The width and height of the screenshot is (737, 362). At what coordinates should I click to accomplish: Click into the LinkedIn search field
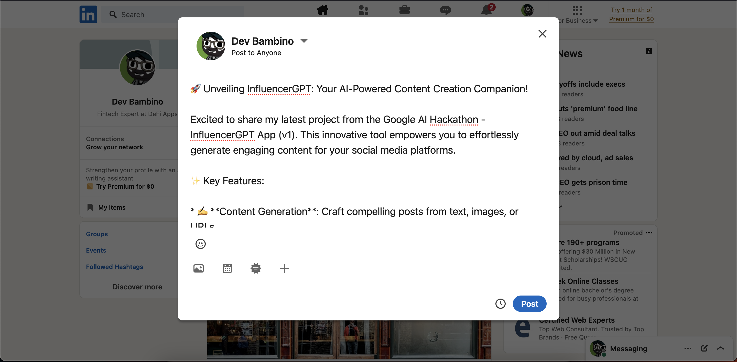pyautogui.click(x=177, y=14)
